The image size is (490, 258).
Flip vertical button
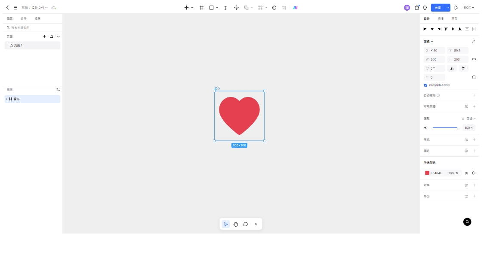(463, 68)
